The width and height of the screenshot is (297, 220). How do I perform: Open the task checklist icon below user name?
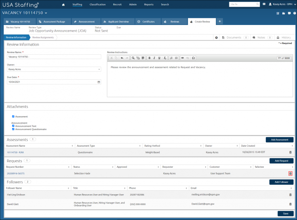pos(278,13)
